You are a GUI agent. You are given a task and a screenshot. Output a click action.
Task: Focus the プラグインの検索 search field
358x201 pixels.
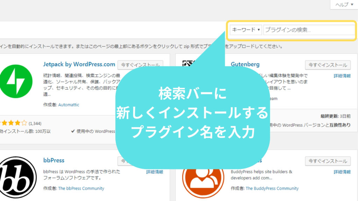(309, 30)
